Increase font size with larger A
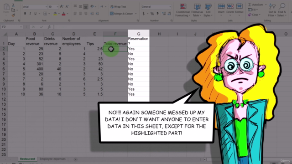 (x=62, y=7)
